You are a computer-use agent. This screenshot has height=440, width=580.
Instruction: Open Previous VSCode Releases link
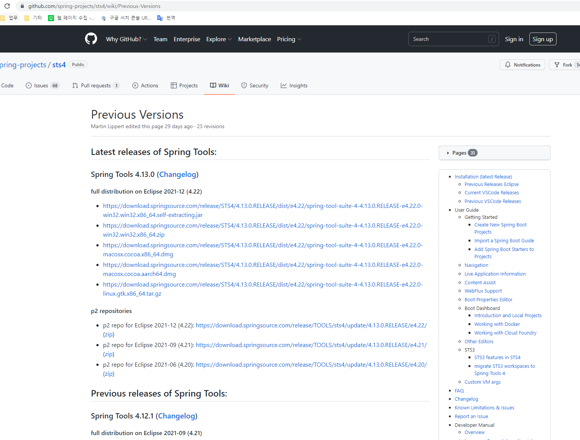tap(493, 201)
